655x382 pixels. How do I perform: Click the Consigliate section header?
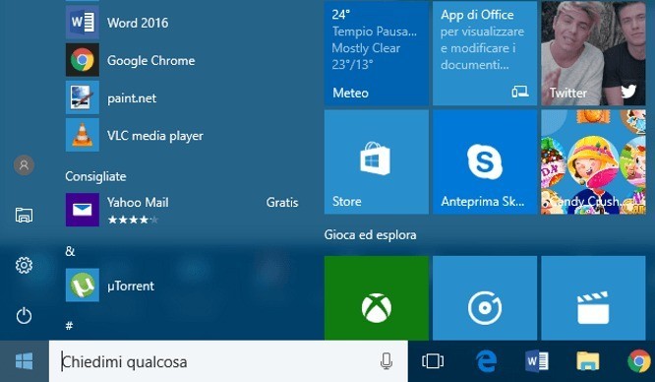pyautogui.click(x=95, y=176)
